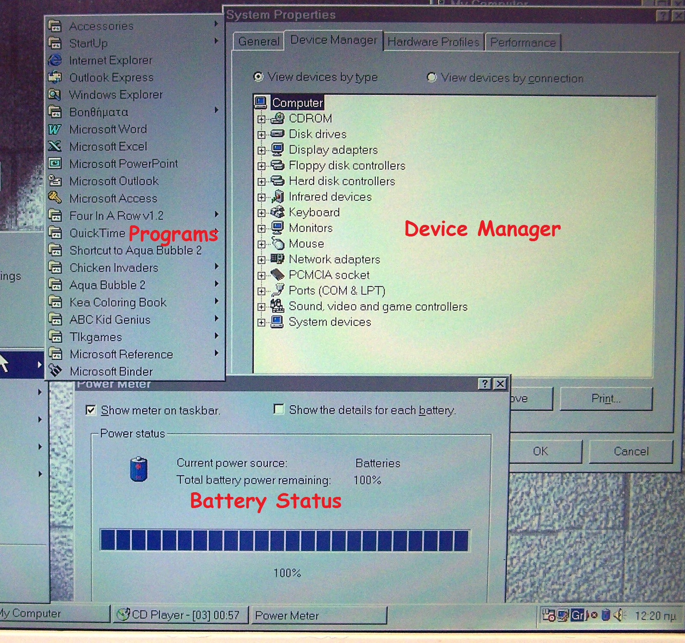Select View devices by type radio button
Image resolution: width=685 pixels, height=643 pixels.
click(x=258, y=77)
